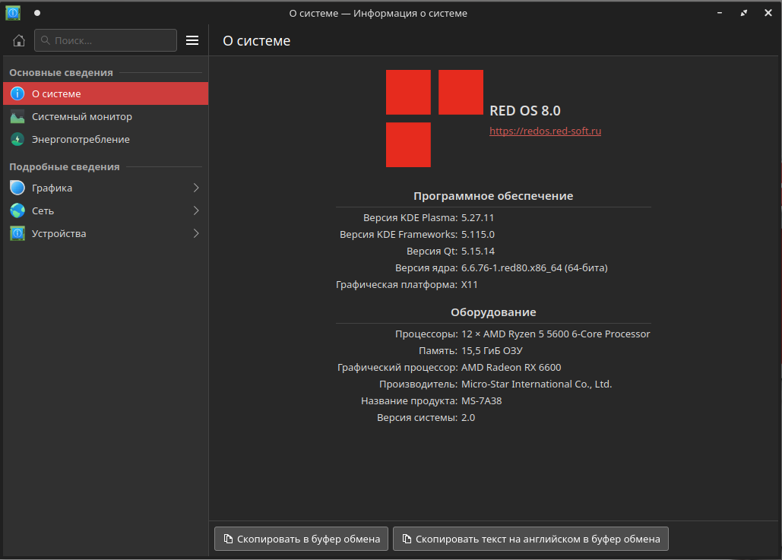Expand Устройства with its chevron arrow
This screenshot has width=782, height=560.
[x=196, y=233]
